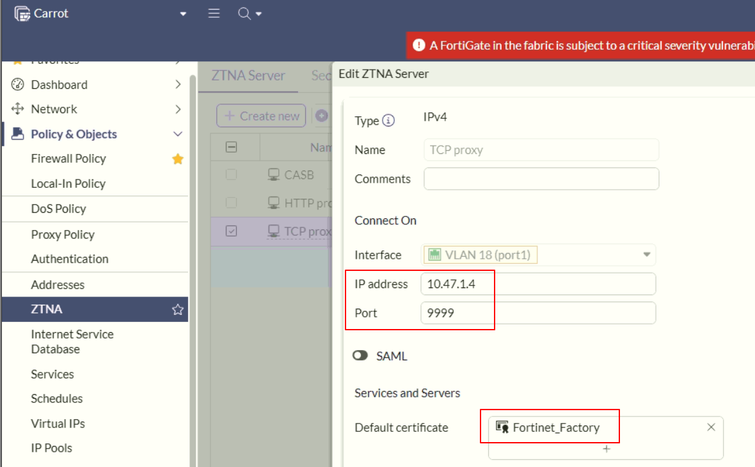Viewport: 755px width, 467px height.
Task: Go to IP Pools
Action: [x=52, y=448]
